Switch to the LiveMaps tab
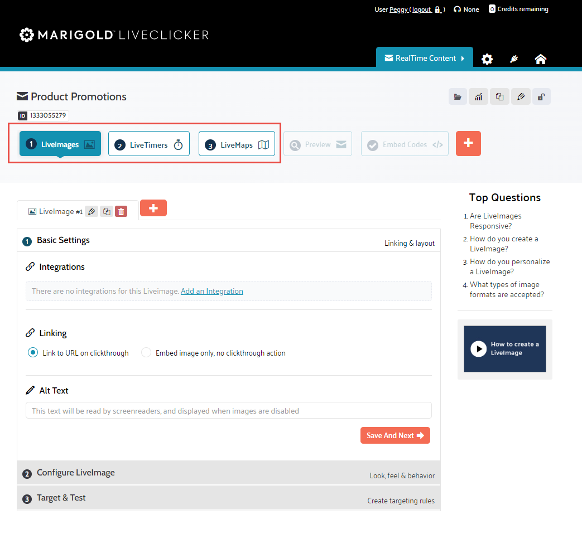Image resolution: width=582 pixels, height=534 pixels. [x=237, y=144]
